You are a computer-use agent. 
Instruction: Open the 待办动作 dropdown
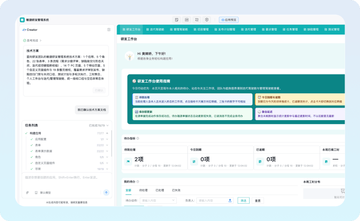pos(158,200)
